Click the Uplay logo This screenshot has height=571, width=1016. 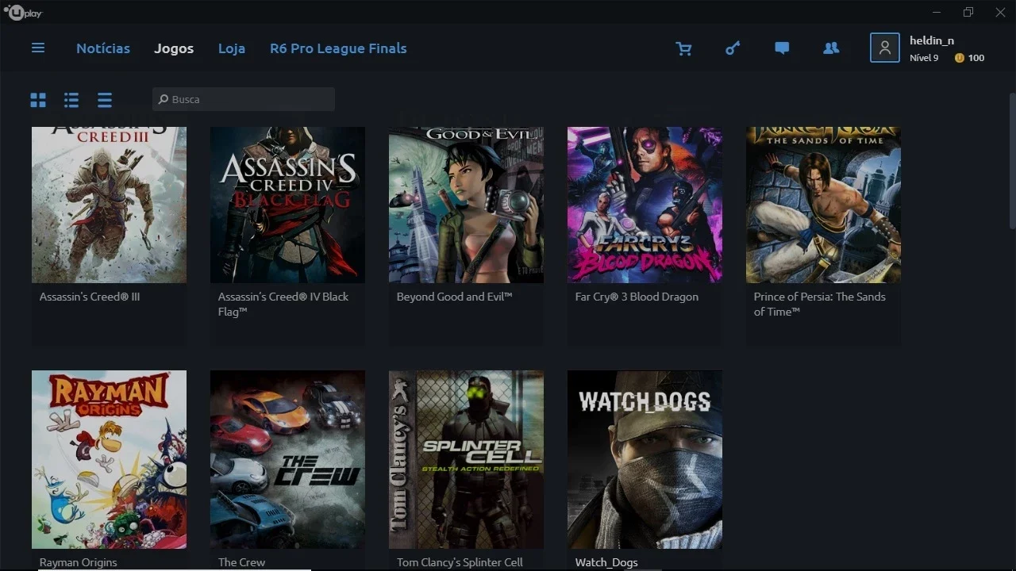[x=23, y=13]
